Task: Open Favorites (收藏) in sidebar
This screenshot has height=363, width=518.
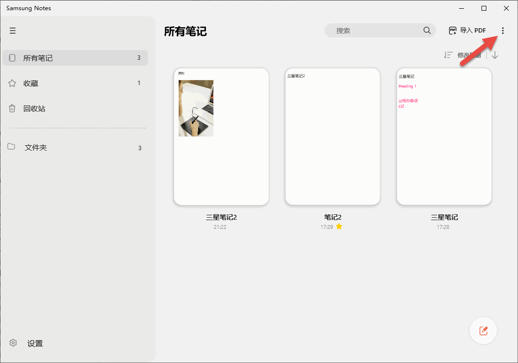Action: (75, 83)
